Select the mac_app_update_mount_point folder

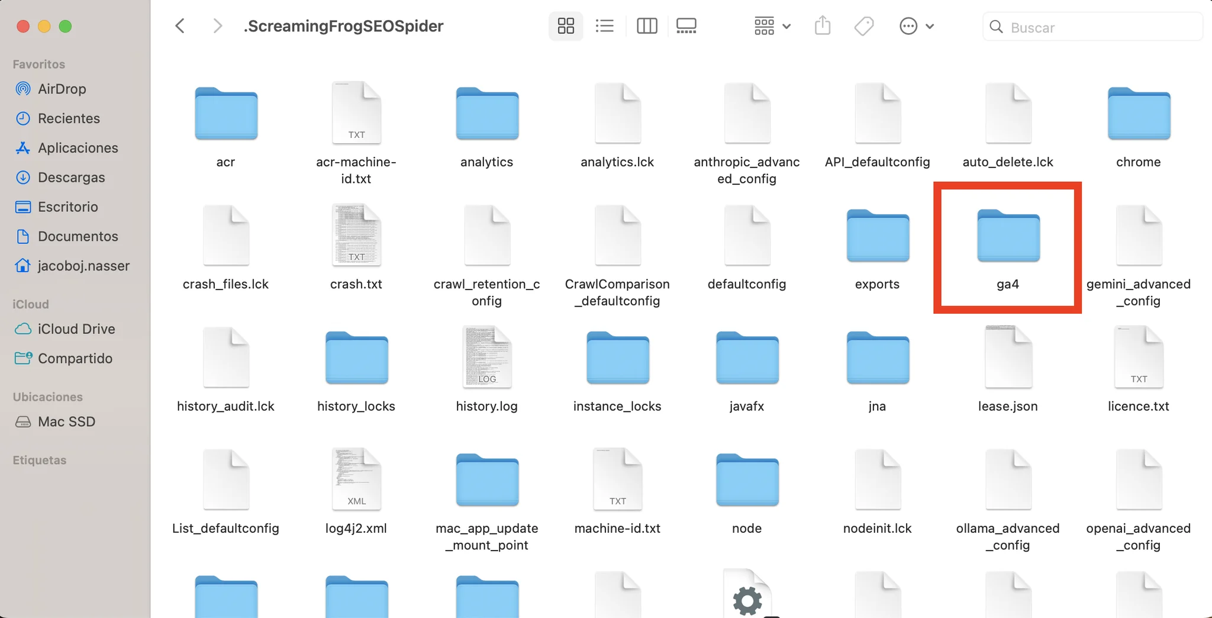(x=487, y=480)
